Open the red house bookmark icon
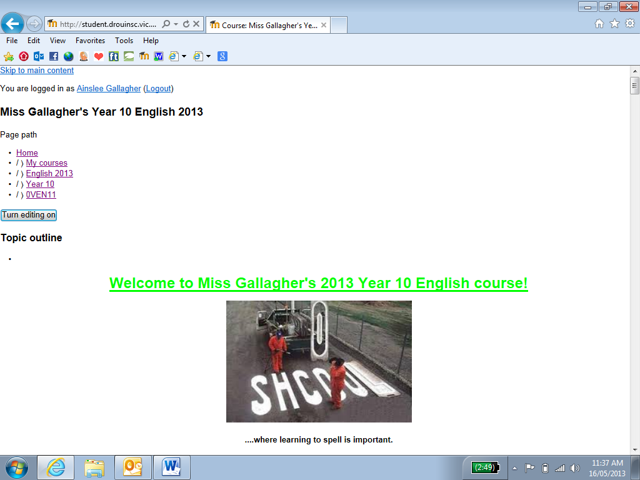The image size is (640, 480). [24, 56]
